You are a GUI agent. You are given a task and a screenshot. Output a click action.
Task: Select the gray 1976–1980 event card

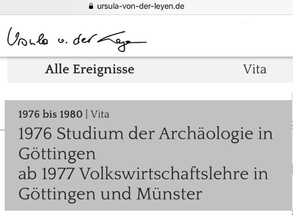click(x=148, y=156)
